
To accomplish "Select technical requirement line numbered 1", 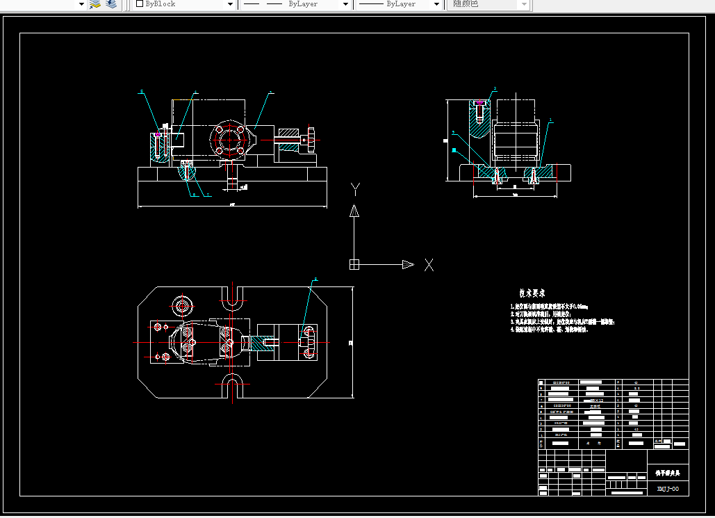I will point(549,307).
